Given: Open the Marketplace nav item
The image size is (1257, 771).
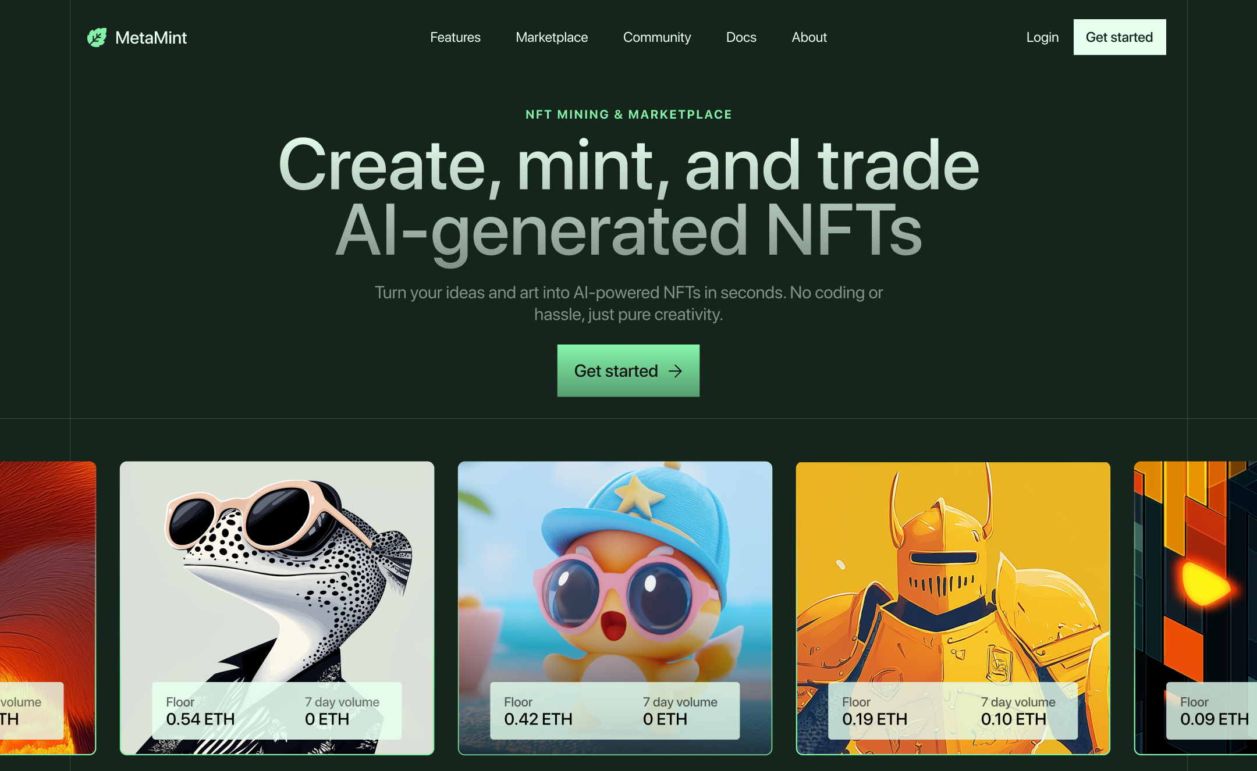Looking at the screenshot, I should click(552, 37).
